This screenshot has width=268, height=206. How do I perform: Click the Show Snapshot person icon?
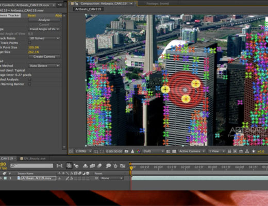pyautogui.click(x=132, y=151)
